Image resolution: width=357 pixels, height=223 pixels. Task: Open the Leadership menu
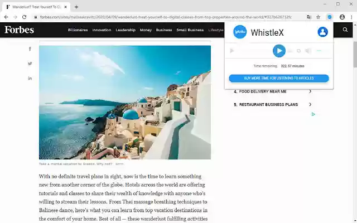[x=126, y=30]
